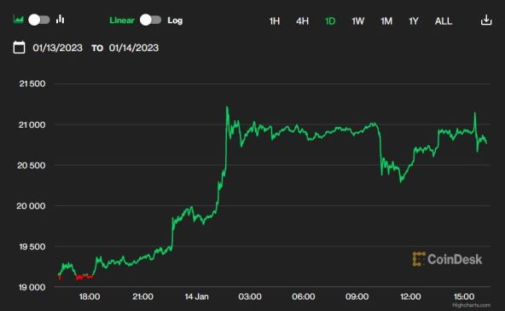Switch to the 1W timeframe
505x311 pixels.
[x=357, y=21]
